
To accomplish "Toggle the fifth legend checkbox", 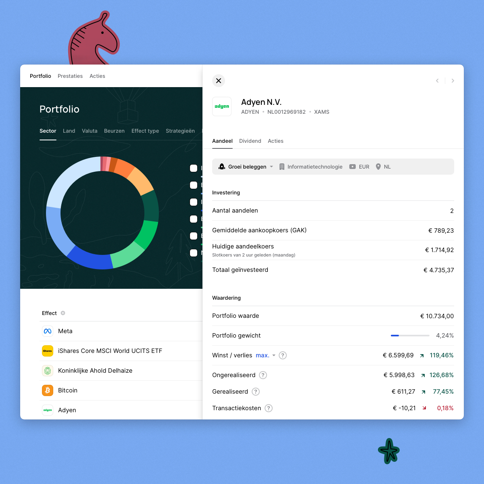I will coord(194,236).
